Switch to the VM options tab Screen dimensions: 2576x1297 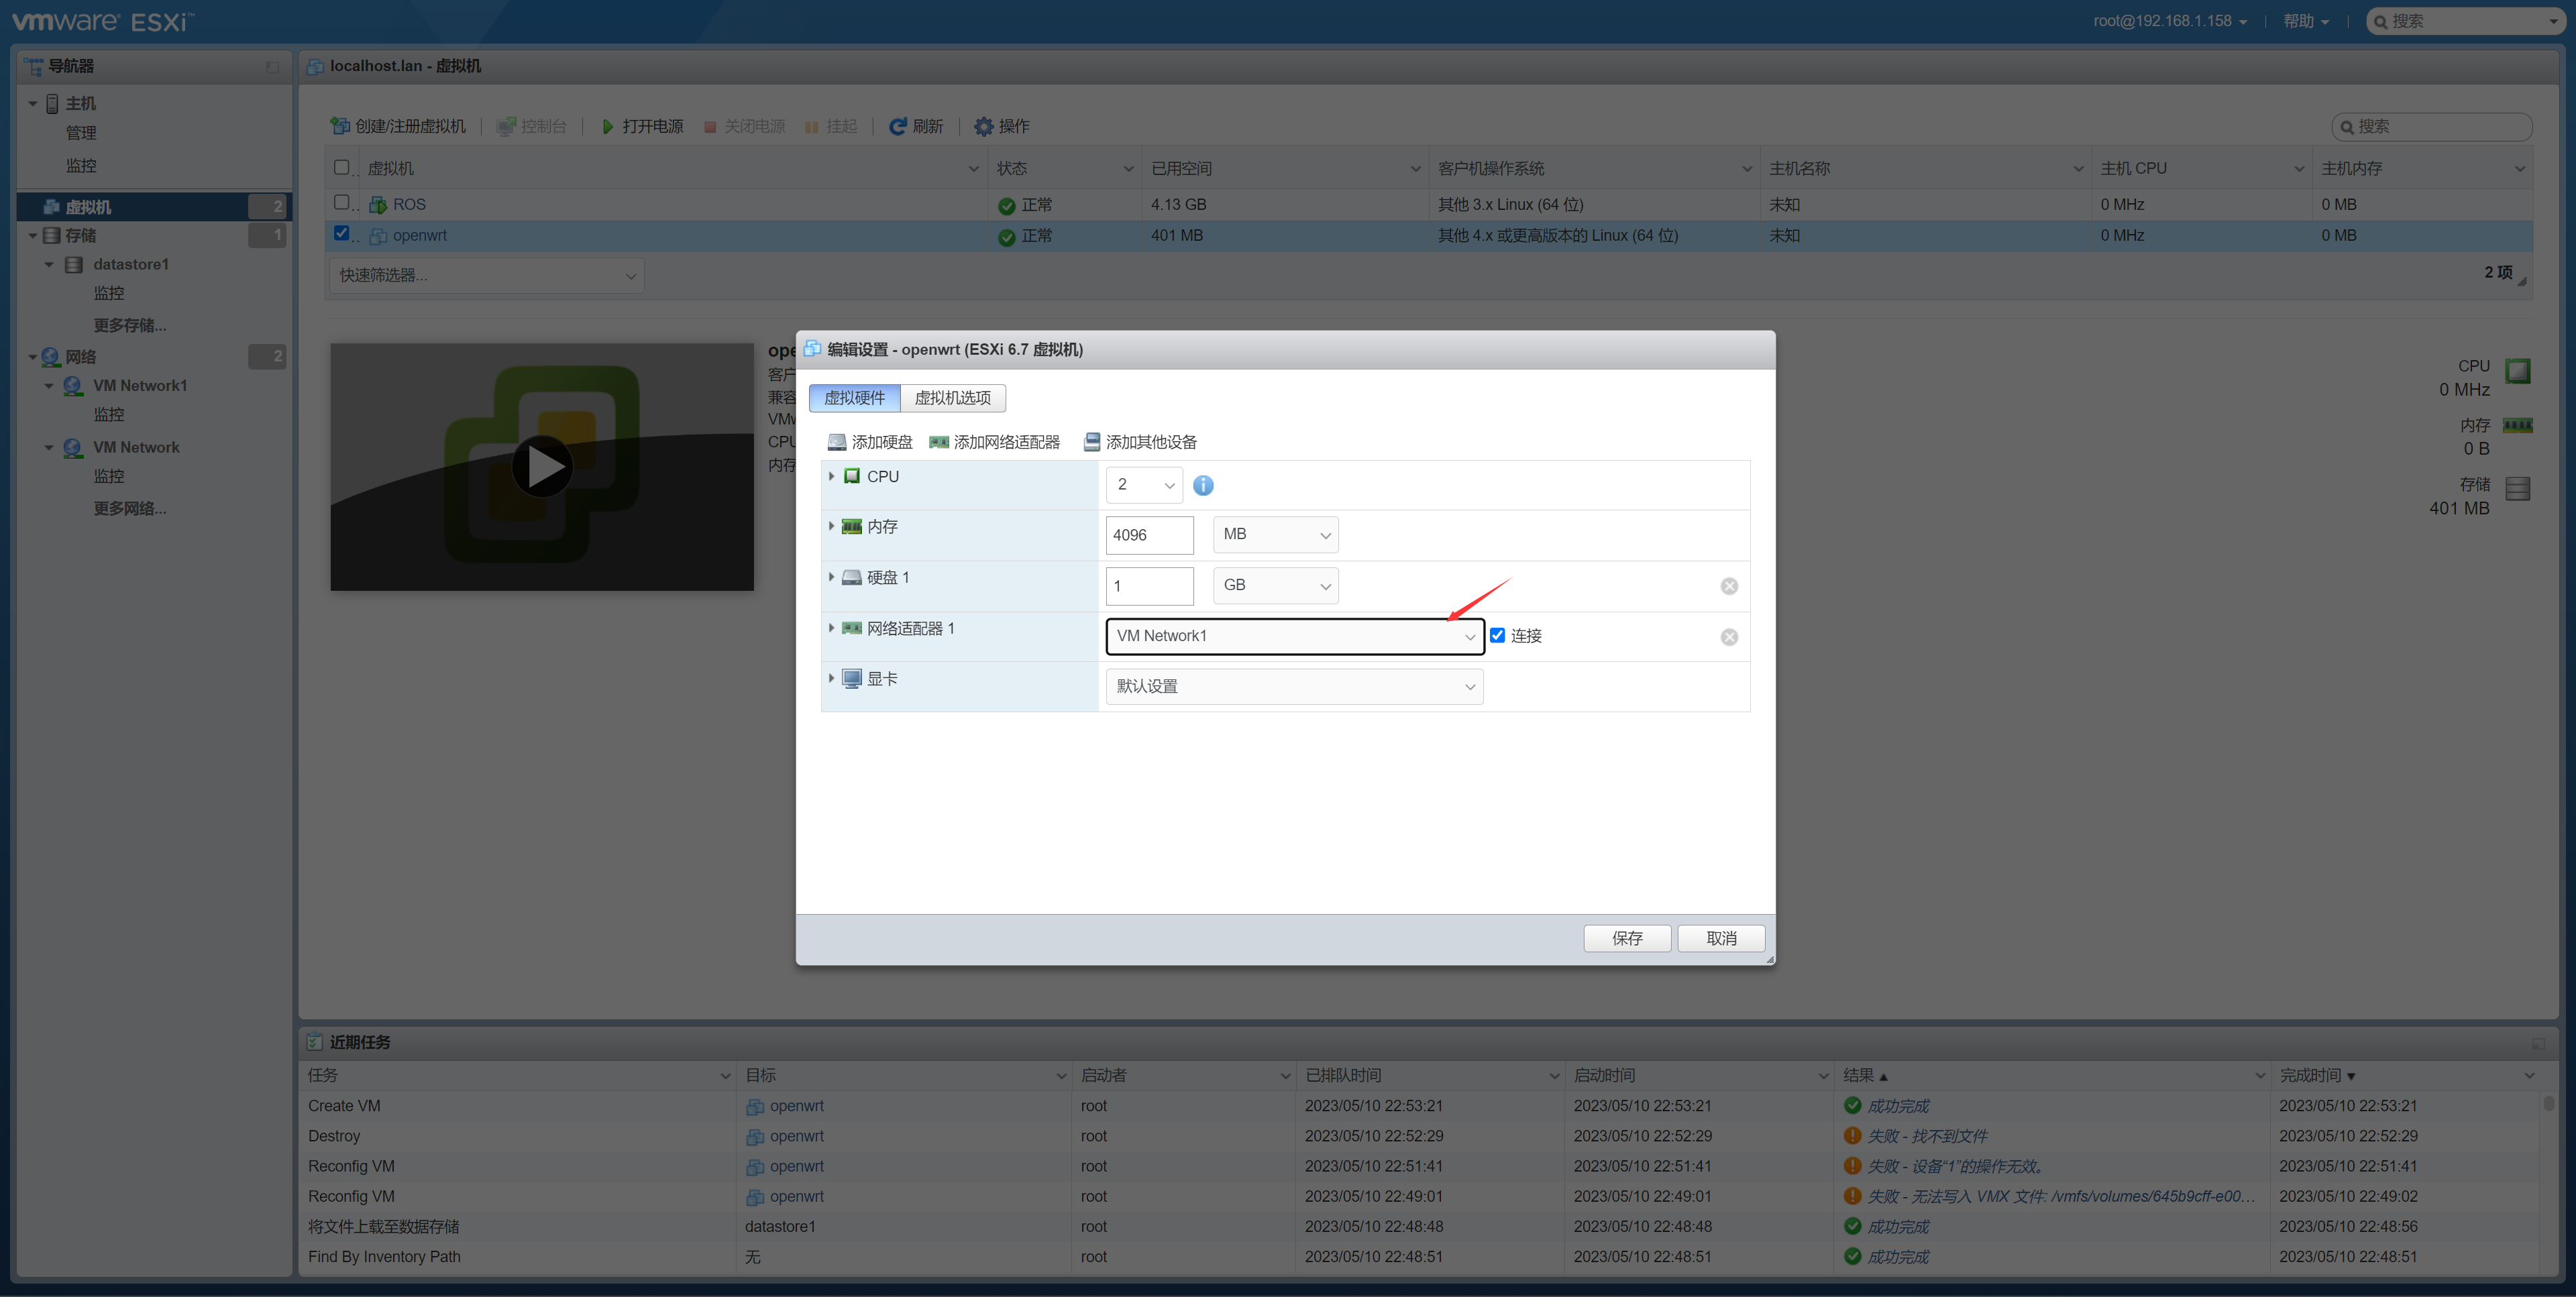(952, 398)
